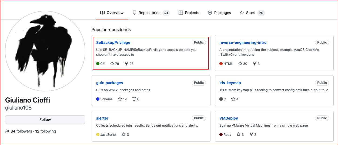
Task: Click the followers people icon
Action: (7, 131)
